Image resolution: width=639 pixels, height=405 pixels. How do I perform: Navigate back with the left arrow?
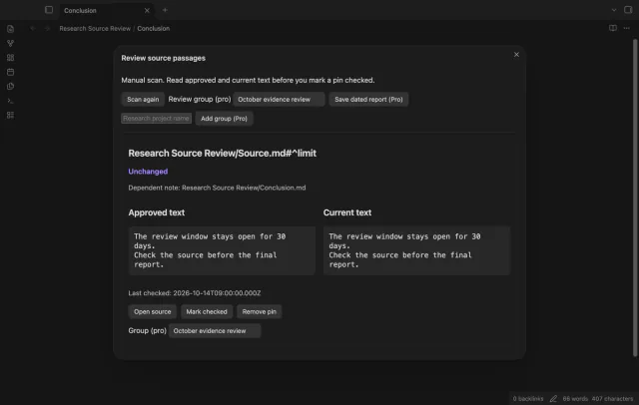click(33, 29)
